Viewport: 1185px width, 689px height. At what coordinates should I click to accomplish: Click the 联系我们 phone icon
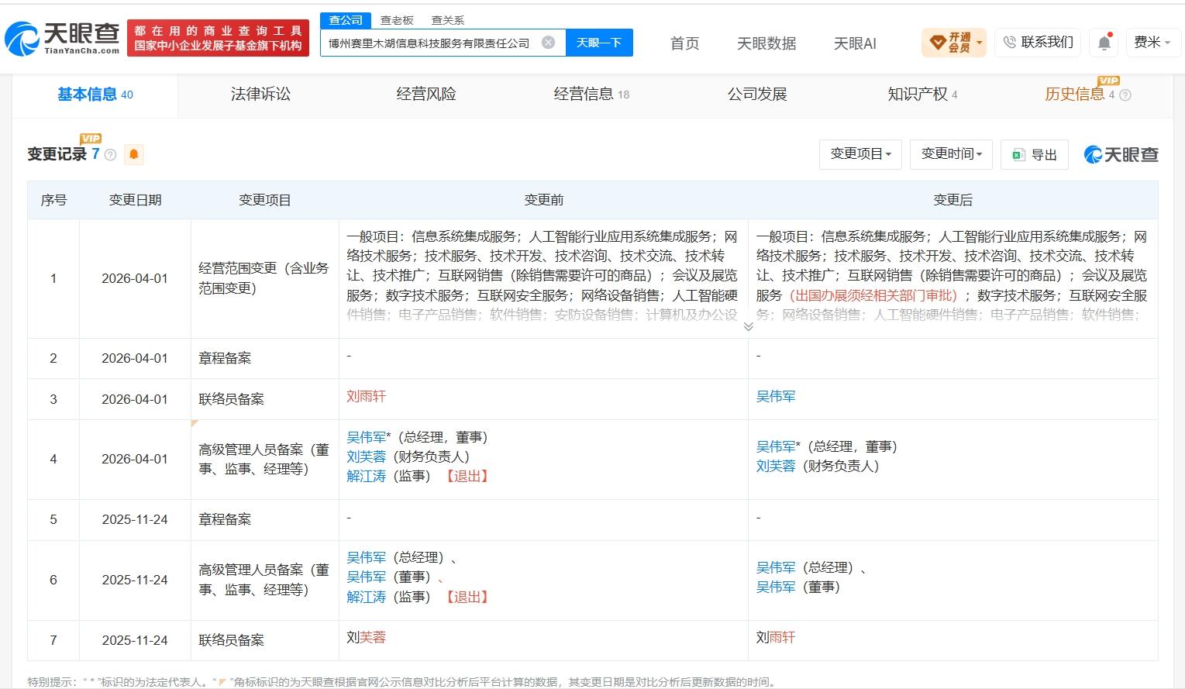1009,43
